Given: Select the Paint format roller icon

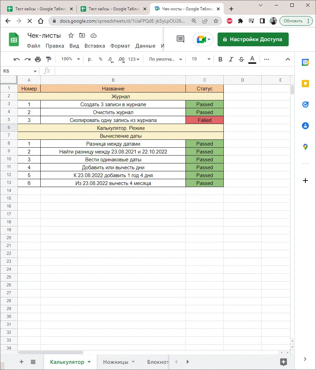Looking at the screenshot, I should [x=49, y=59].
